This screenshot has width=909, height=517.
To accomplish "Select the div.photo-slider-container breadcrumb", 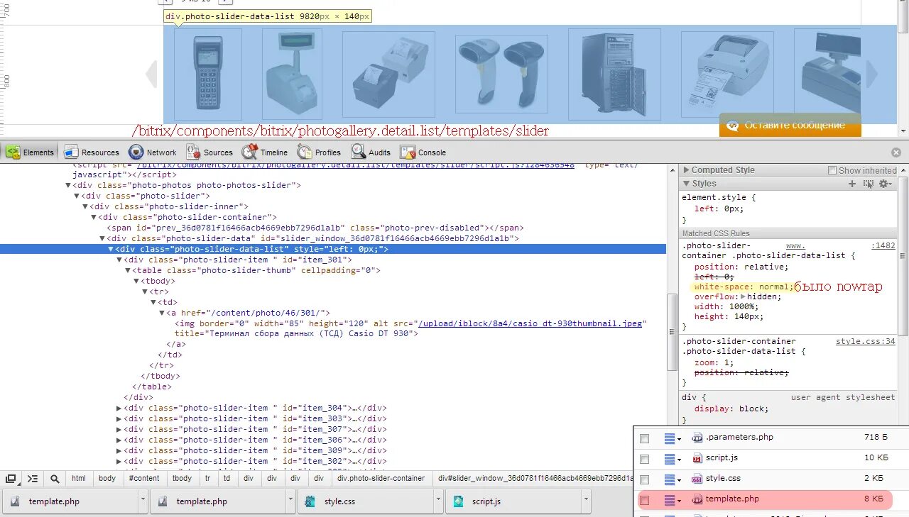I will click(x=381, y=479).
